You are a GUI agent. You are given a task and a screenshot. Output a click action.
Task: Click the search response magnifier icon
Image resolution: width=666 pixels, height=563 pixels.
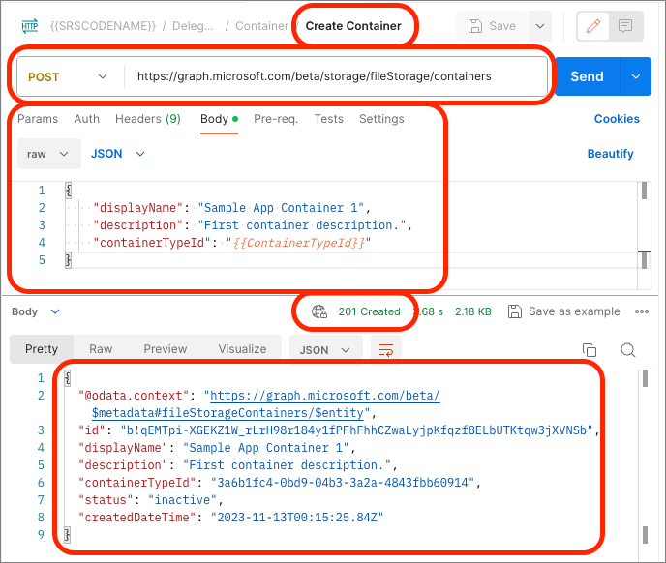pos(628,350)
